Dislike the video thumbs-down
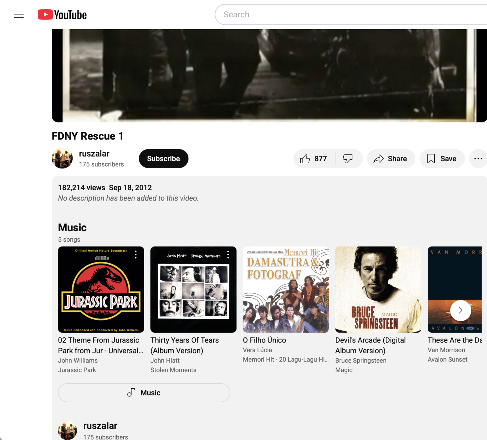The height and width of the screenshot is (440, 487). coord(348,158)
